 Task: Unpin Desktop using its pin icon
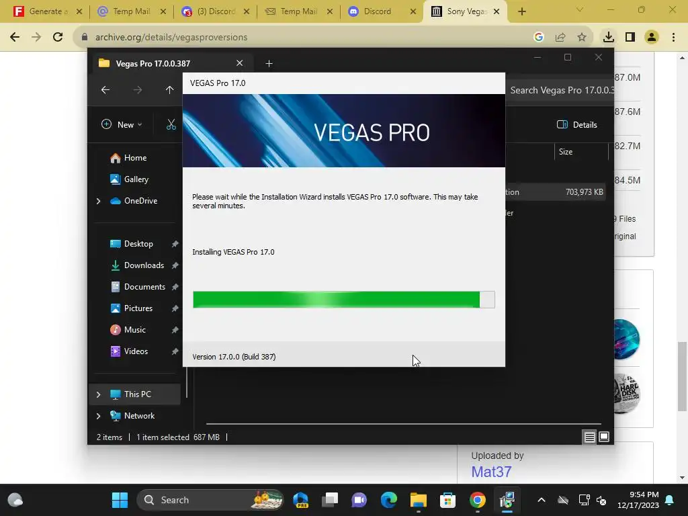[x=175, y=244]
